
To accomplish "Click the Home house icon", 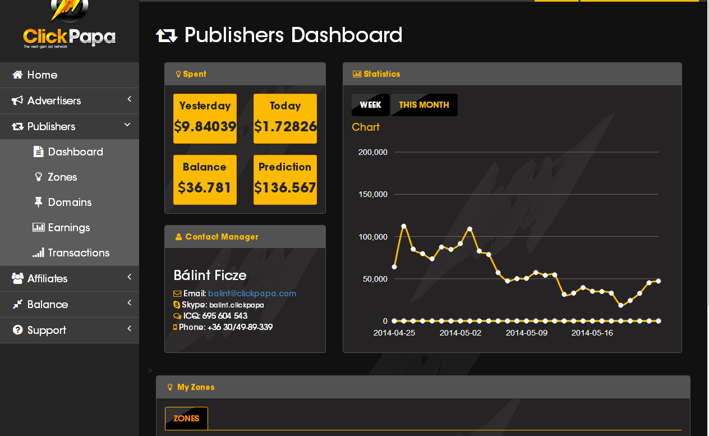I will point(17,75).
